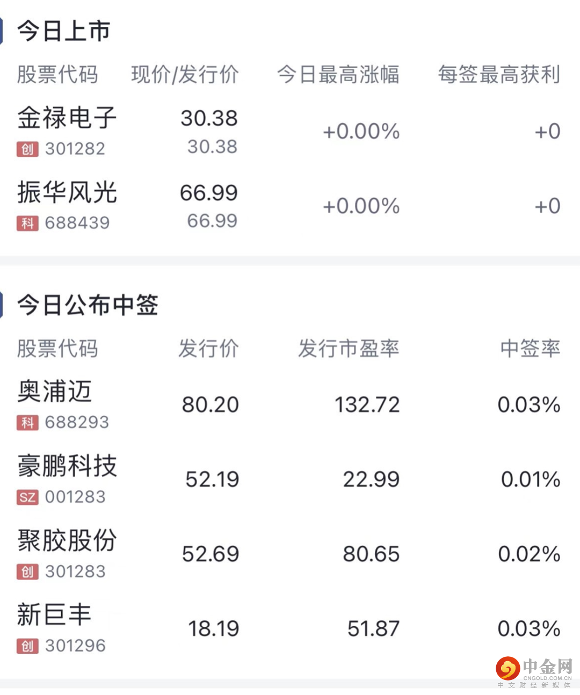This screenshot has width=580, height=695.
Task: Click the 科 badge next to 688293
Action: tap(27, 423)
